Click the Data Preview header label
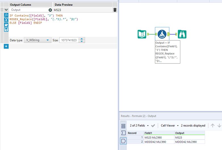The image size is (222, 150). click(x=64, y=5)
